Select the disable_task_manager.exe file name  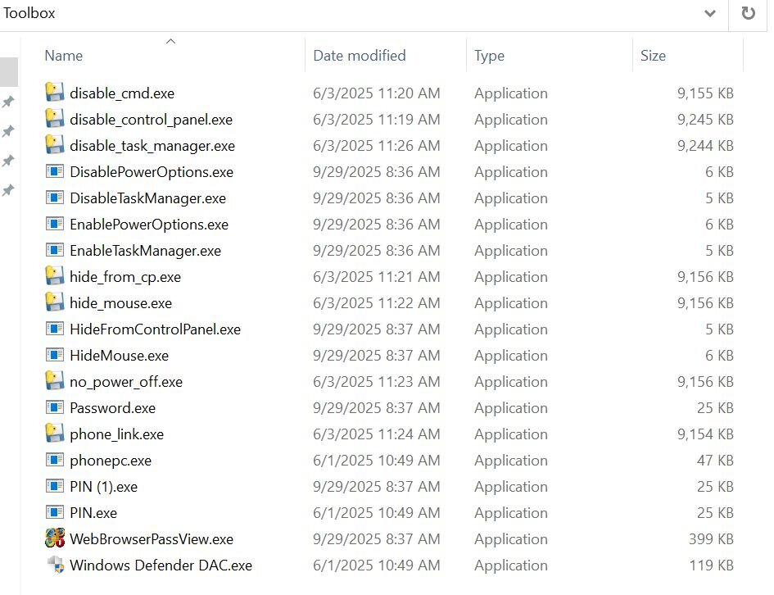coord(152,146)
